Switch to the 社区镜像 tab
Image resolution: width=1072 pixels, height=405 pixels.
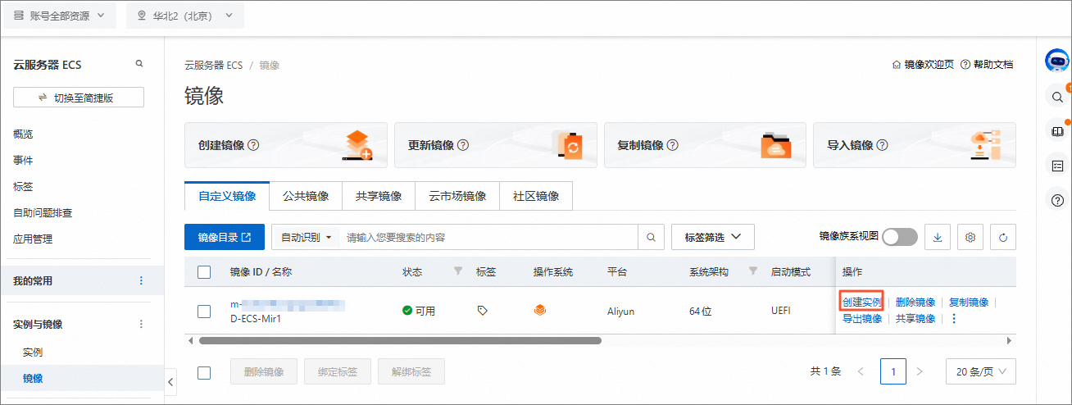[536, 196]
